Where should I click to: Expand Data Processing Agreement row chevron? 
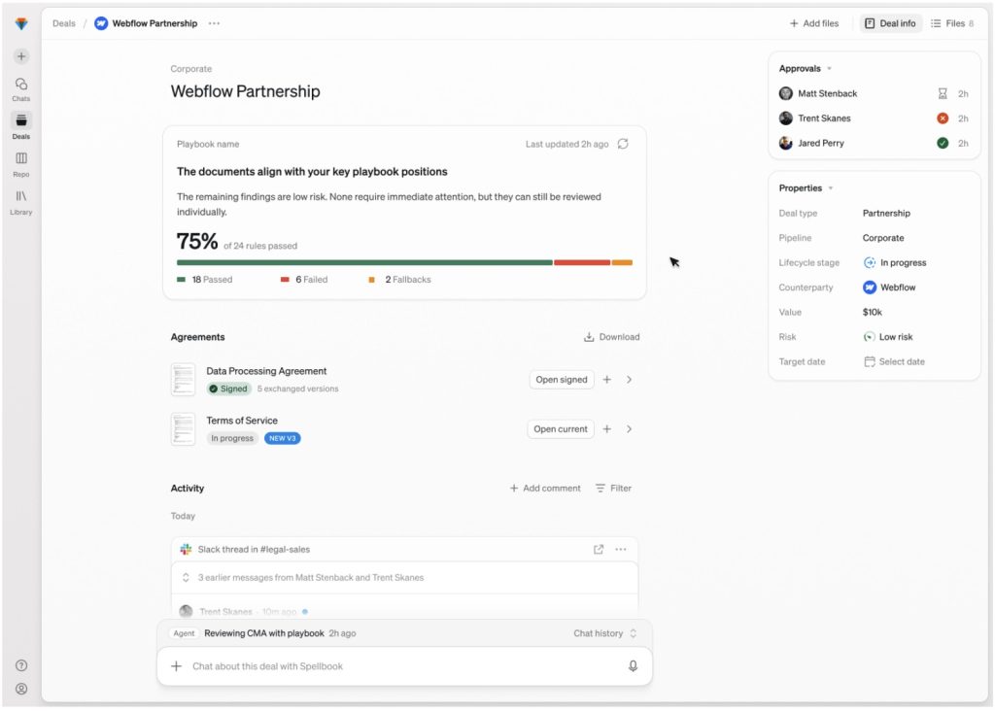[629, 379]
